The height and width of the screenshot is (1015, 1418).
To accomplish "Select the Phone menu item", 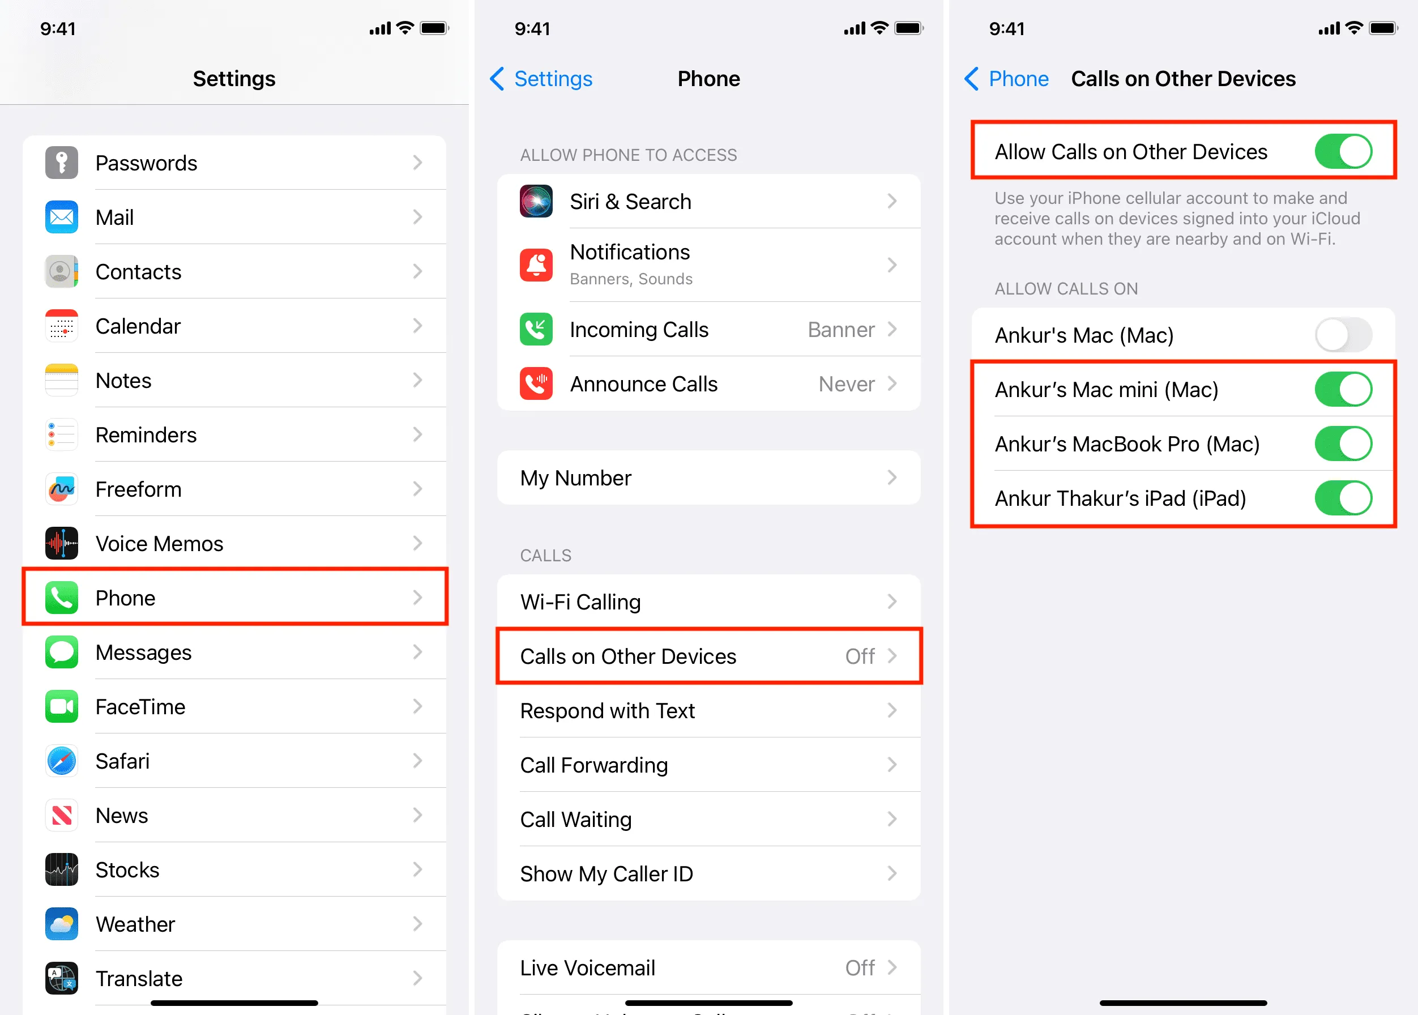I will [x=235, y=600].
